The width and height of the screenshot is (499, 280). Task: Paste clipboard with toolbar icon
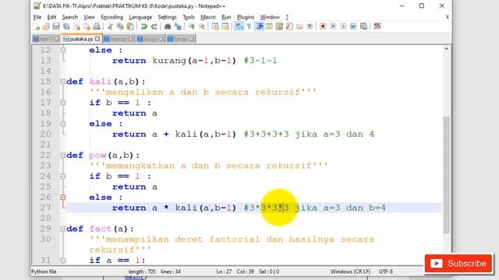(x=130, y=26)
